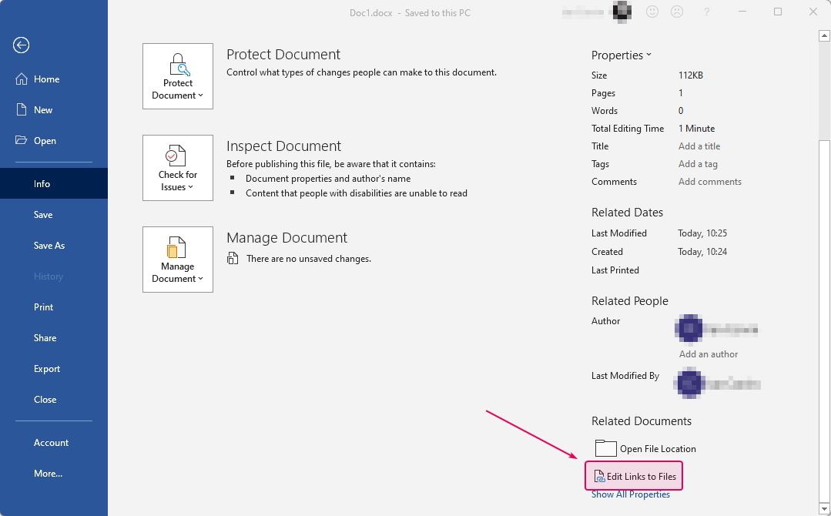Click the feedback smiley icon in titlebar
Image resolution: width=831 pixels, height=516 pixels.
tap(652, 12)
